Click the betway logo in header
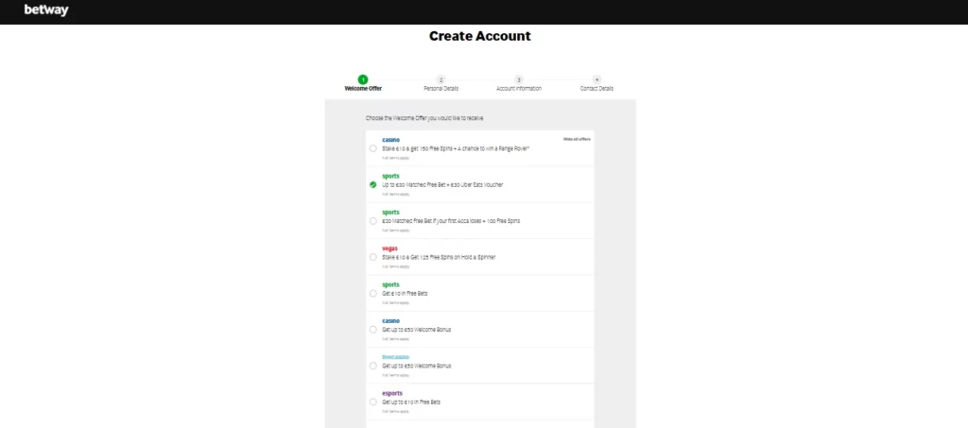Image resolution: width=968 pixels, height=428 pixels. coord(46,9)
